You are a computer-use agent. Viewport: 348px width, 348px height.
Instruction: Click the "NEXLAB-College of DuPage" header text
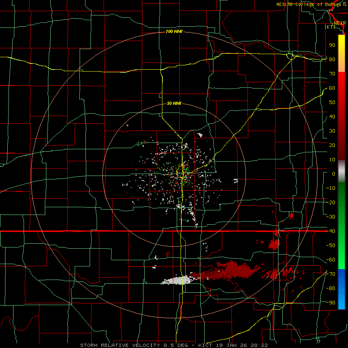pos(309,4)
